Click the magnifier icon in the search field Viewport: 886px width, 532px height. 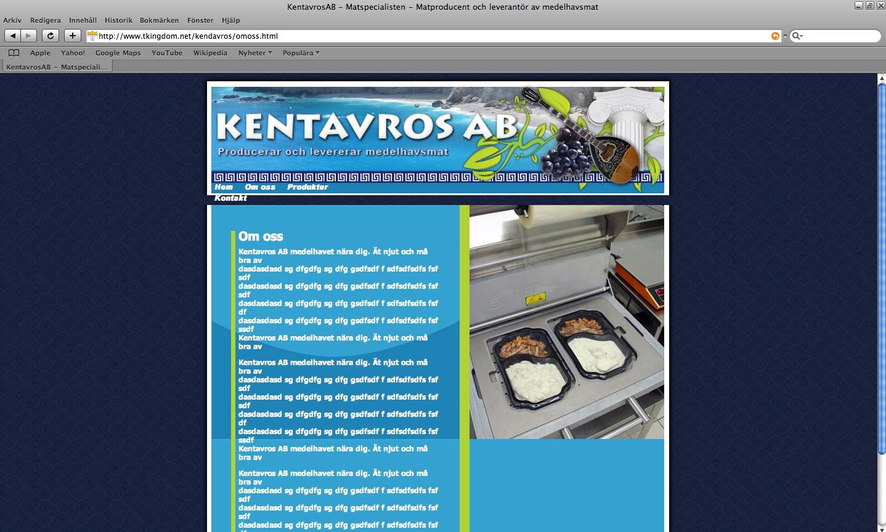coord(797,36)
